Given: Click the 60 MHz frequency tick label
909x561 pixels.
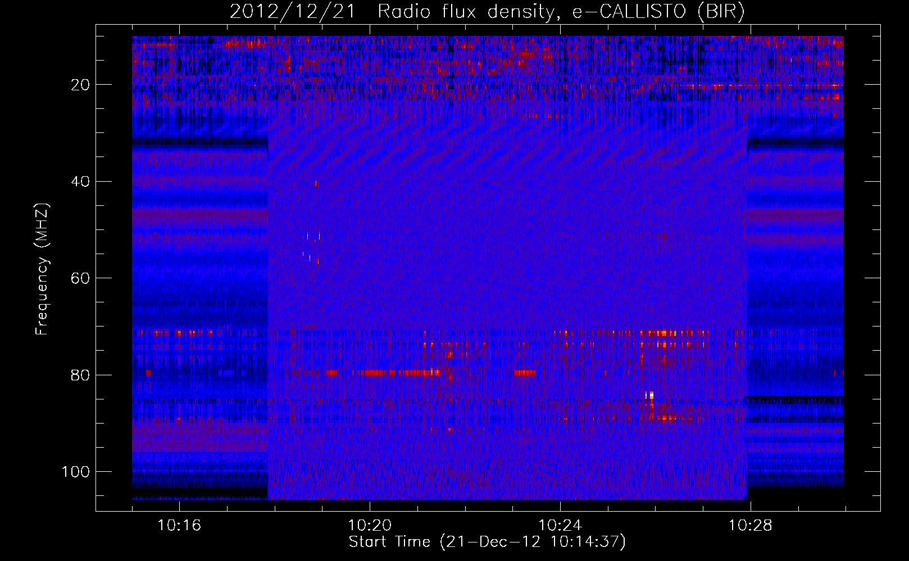Looking at the screenshot, I should point(80,278).
